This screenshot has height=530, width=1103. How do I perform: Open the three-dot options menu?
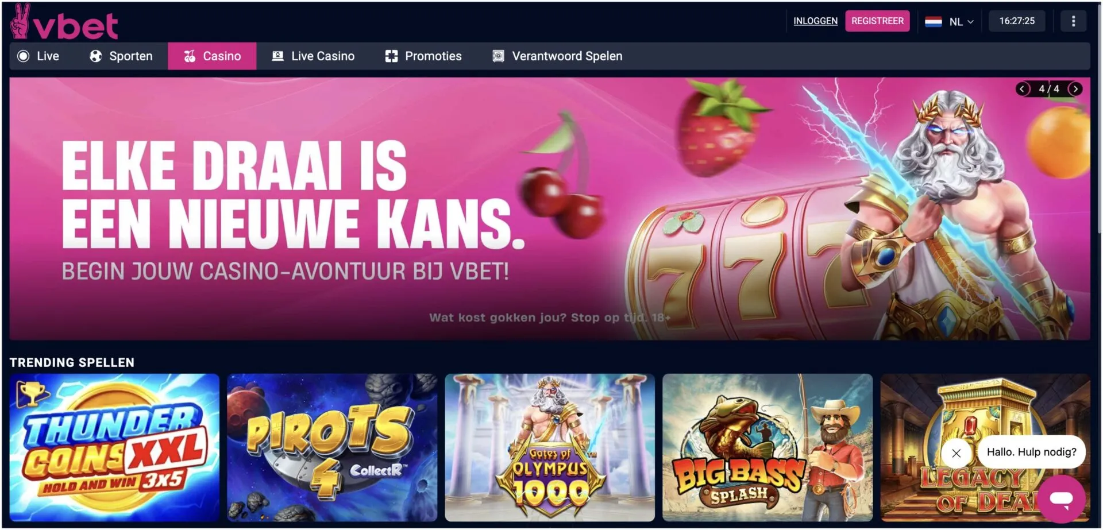coord(1073,21)
